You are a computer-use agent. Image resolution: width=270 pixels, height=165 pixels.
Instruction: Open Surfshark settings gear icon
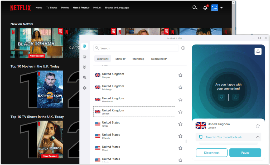(x=84, y=88)
